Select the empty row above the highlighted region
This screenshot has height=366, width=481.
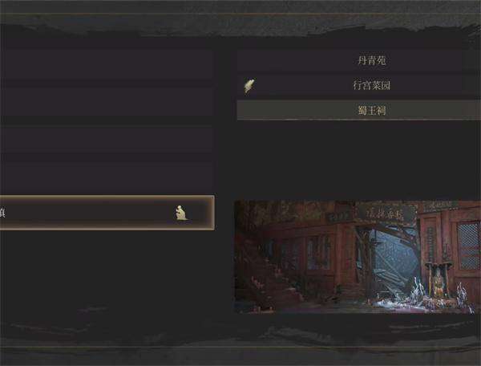(107, 175)
